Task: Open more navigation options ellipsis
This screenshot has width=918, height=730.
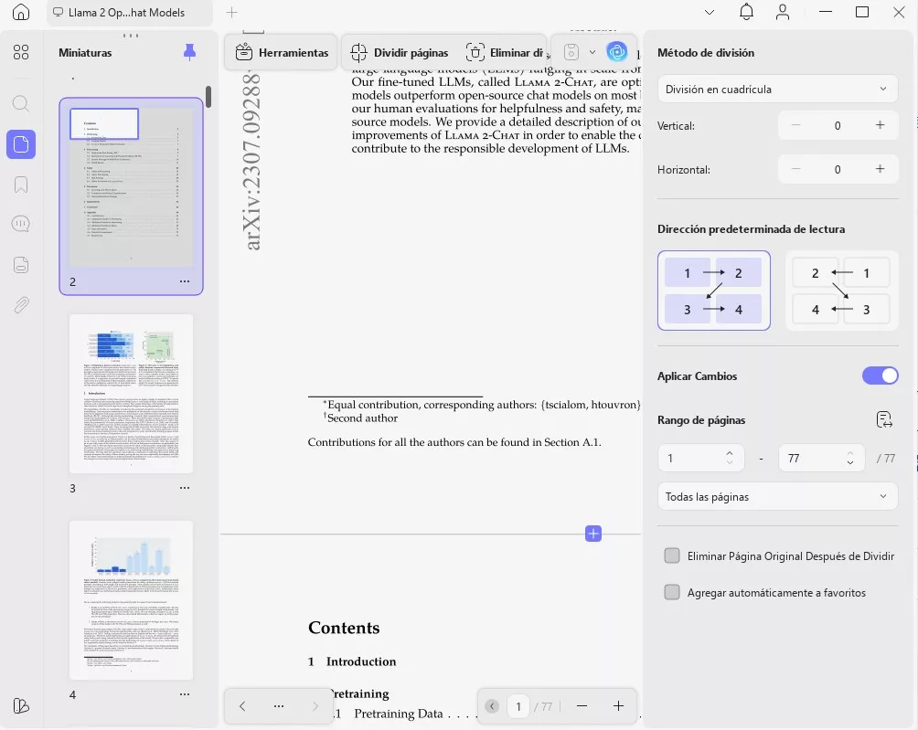Action: (279, 706)
